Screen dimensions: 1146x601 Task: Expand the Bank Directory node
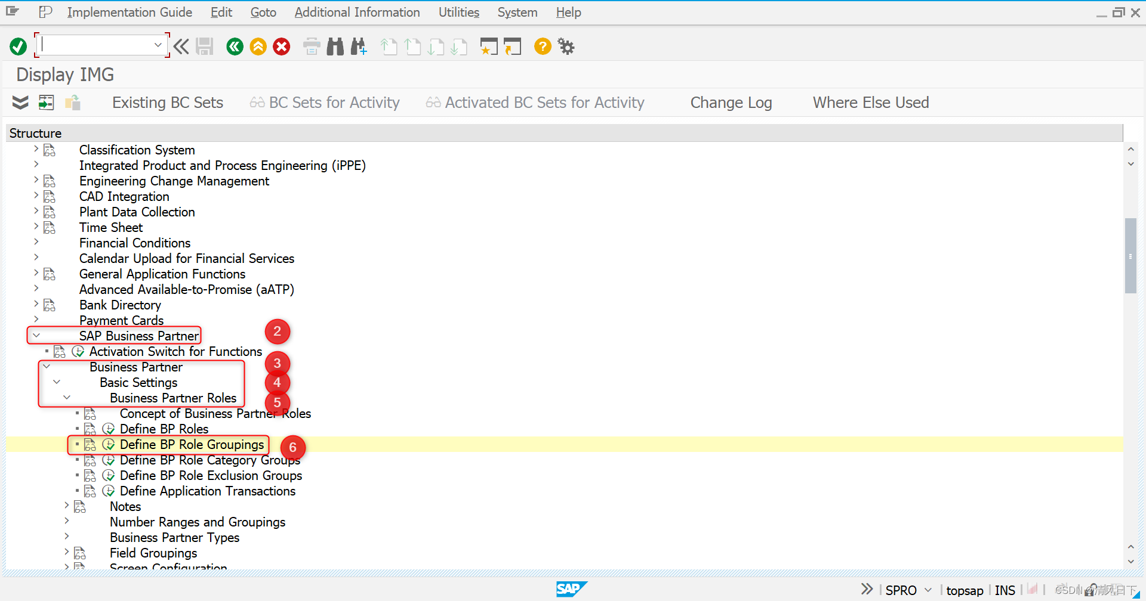(x=36, y=304)
